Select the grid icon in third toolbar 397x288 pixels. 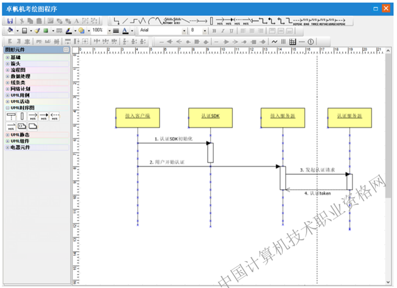tap(293, 41)
